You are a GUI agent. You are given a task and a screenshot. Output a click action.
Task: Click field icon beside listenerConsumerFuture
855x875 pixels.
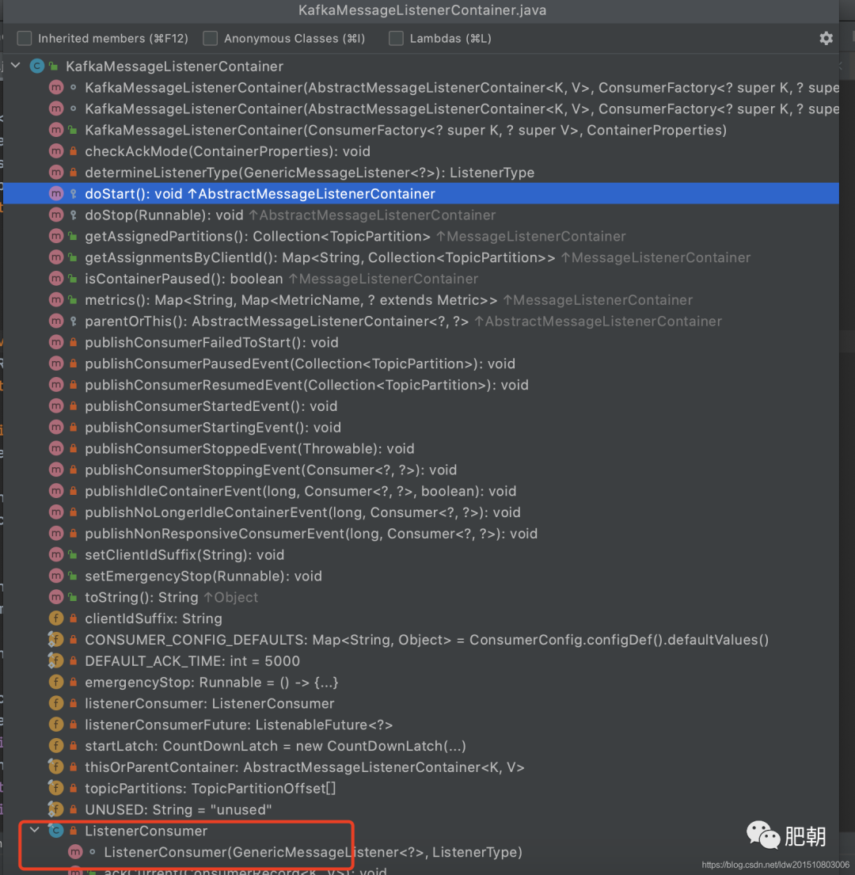coord(56,724)
